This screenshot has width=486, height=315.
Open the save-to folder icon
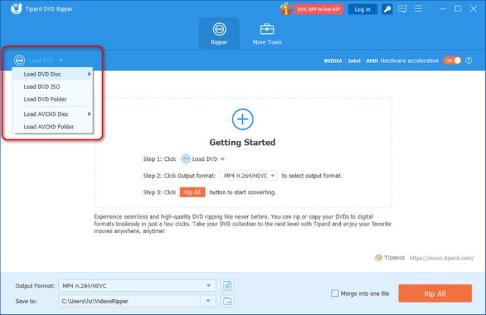227,300
